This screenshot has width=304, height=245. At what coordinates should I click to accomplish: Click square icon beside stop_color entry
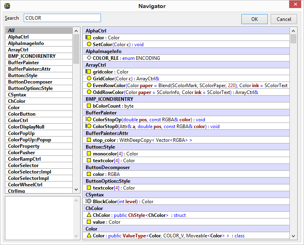[89, 140]
